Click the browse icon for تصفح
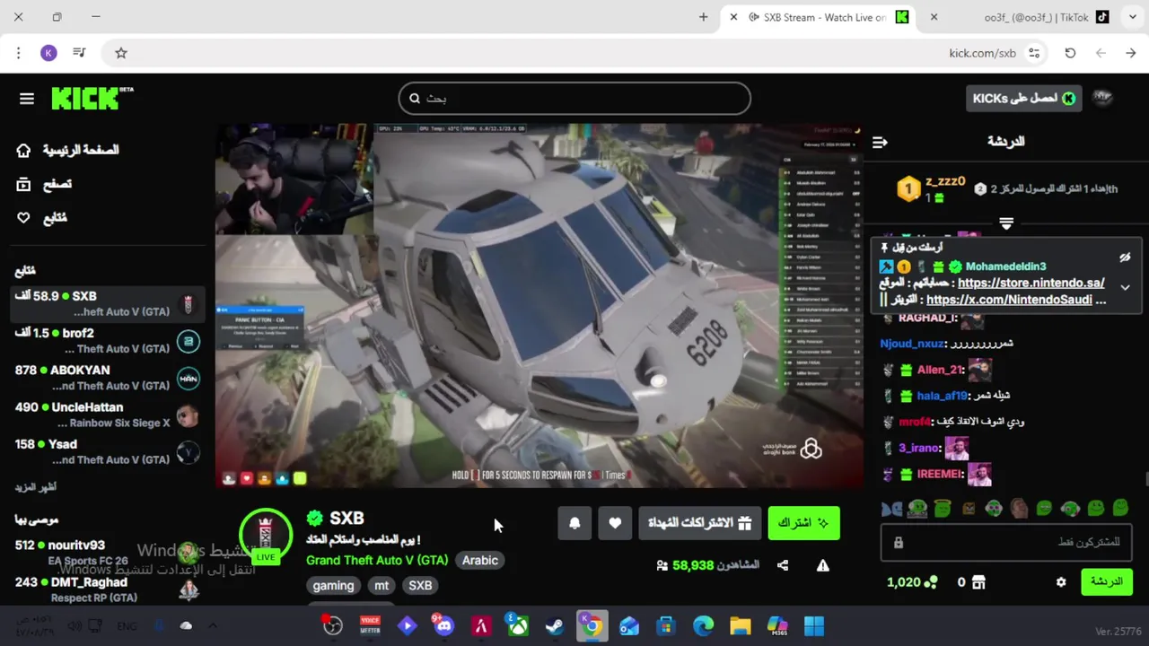The height and width of the screenshot is (646, 1149). click(x=23, y=184)
